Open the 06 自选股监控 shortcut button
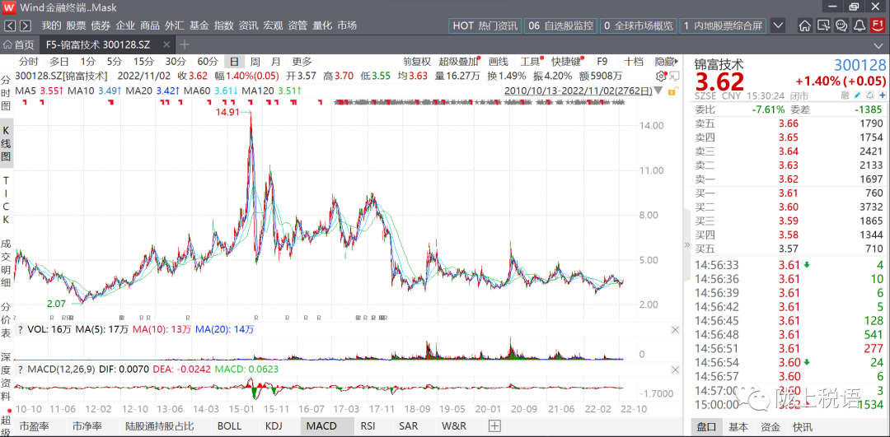 pyautogui.click(x=561, y=26)
